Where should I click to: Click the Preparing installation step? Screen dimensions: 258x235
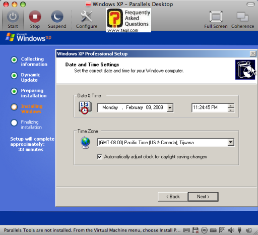coord(34,93)
